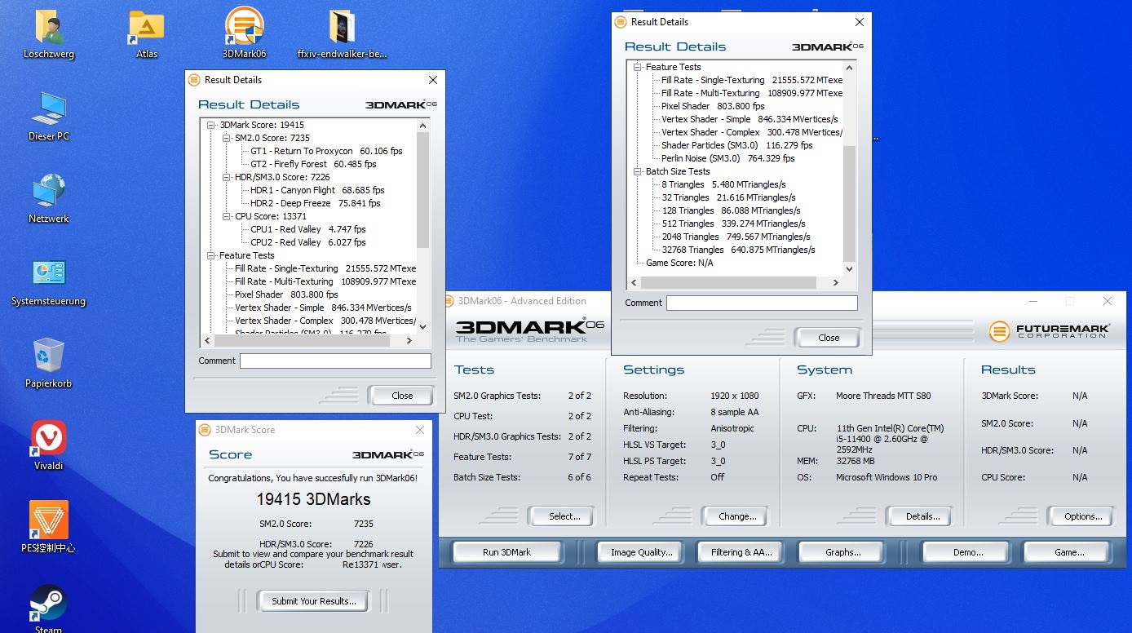
Task: Select the Atlas folder shortcut on desktop
Action: click(x=147, y=34)
